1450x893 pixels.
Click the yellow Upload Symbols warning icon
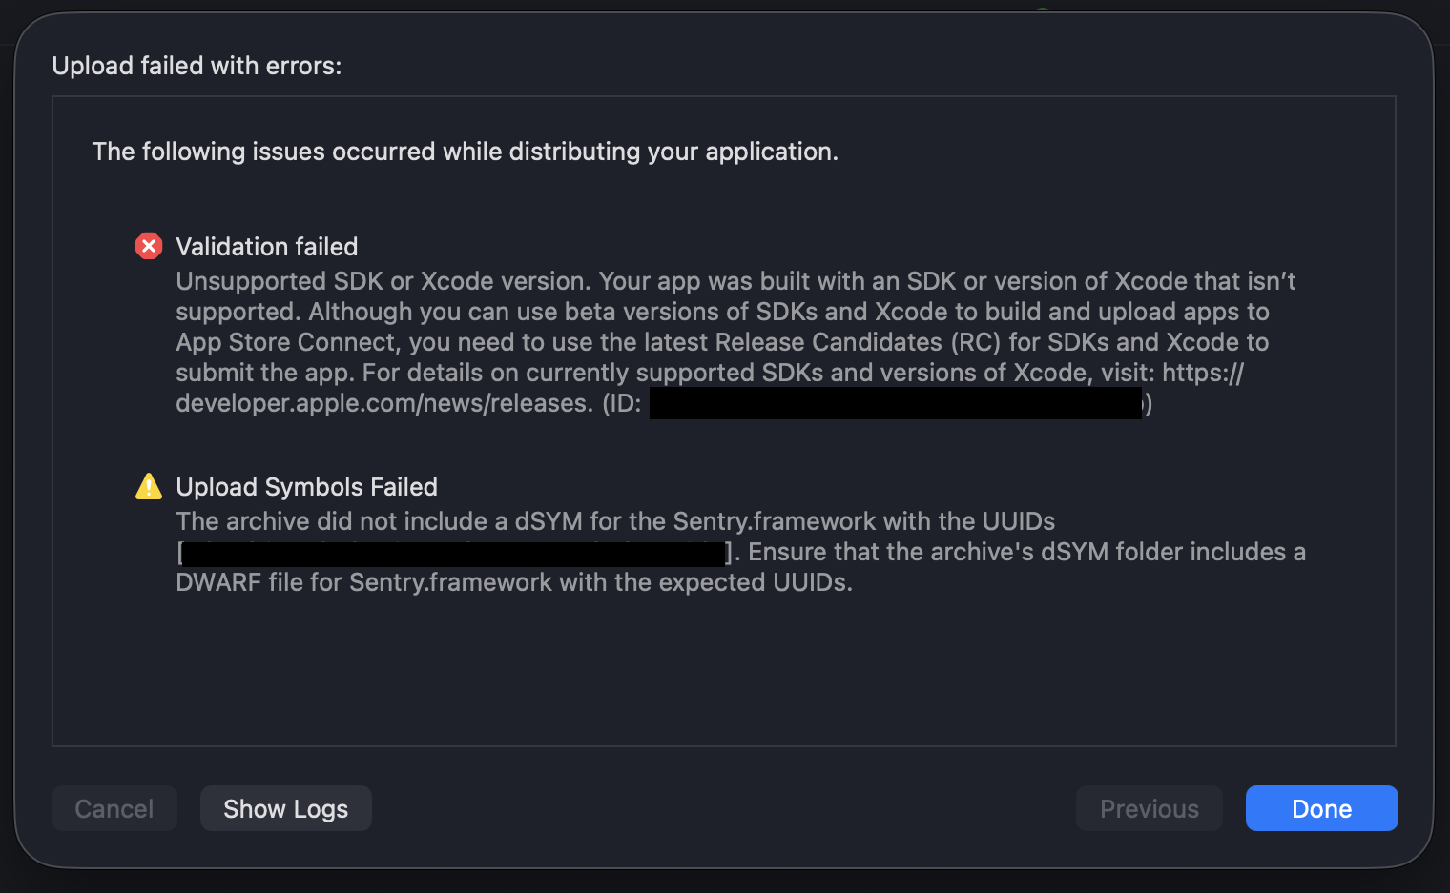(149, 487)
